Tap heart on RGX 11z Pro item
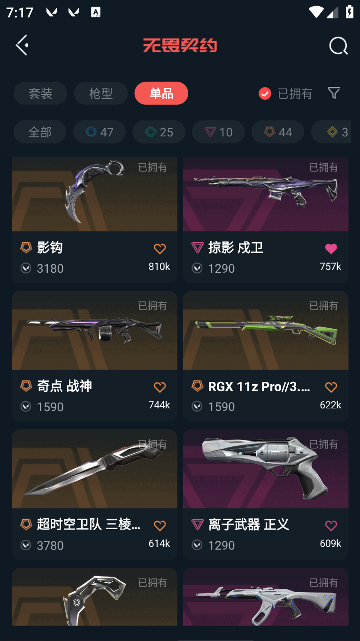 click(331, 387)
